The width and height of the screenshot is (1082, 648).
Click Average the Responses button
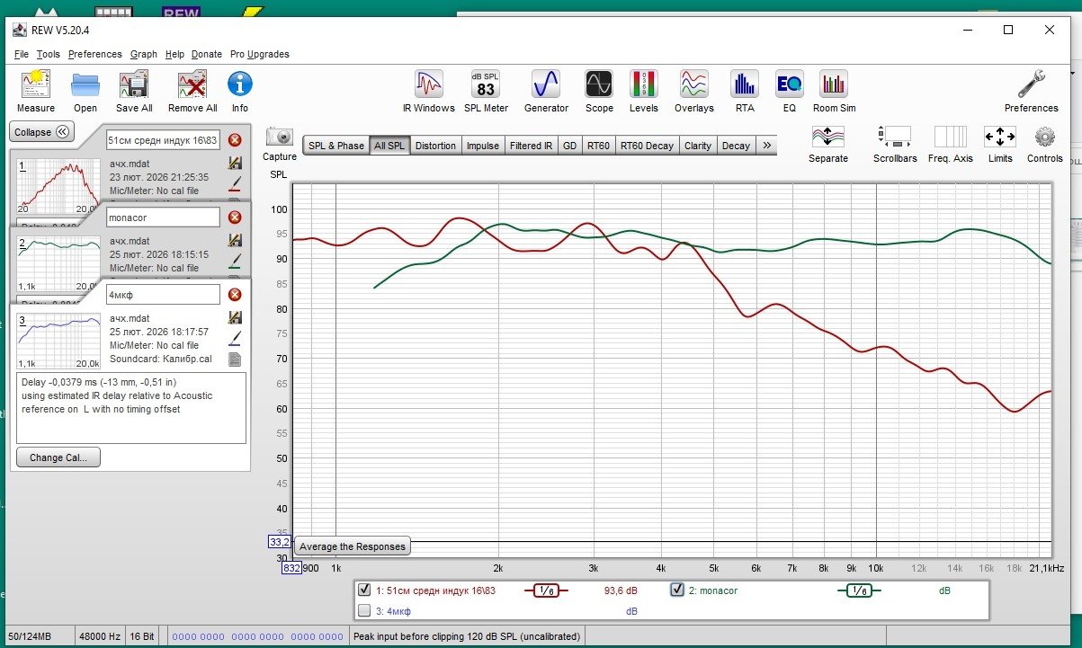pos(353,546)
